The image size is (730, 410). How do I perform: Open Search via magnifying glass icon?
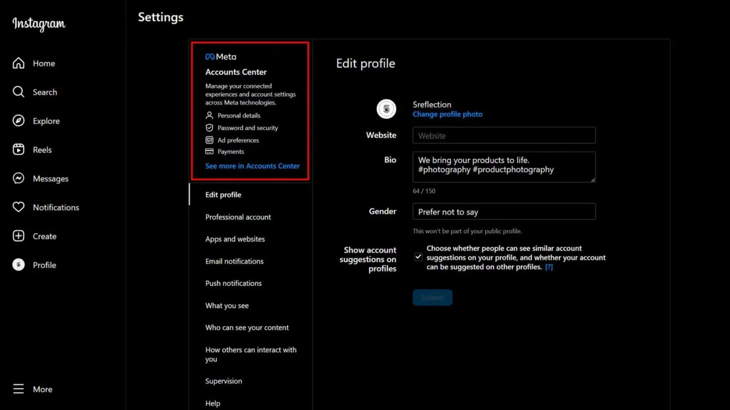[18, 92]
